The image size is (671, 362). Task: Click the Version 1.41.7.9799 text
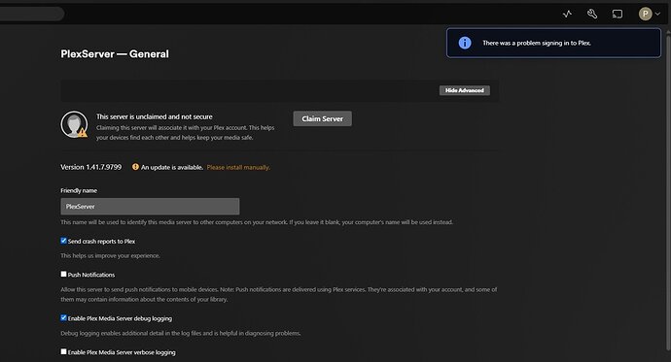[91, 167]
